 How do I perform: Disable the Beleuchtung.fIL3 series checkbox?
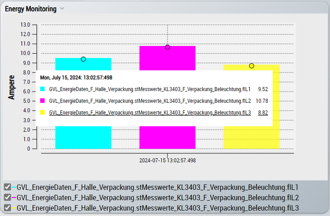[x=7, y=208]
